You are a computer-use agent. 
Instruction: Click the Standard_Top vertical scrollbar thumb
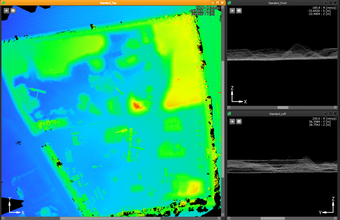(223, 119)
